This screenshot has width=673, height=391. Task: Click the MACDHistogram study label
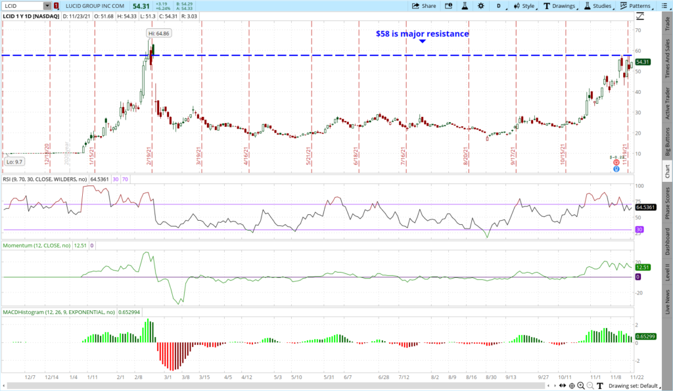[x=58, y=312]
